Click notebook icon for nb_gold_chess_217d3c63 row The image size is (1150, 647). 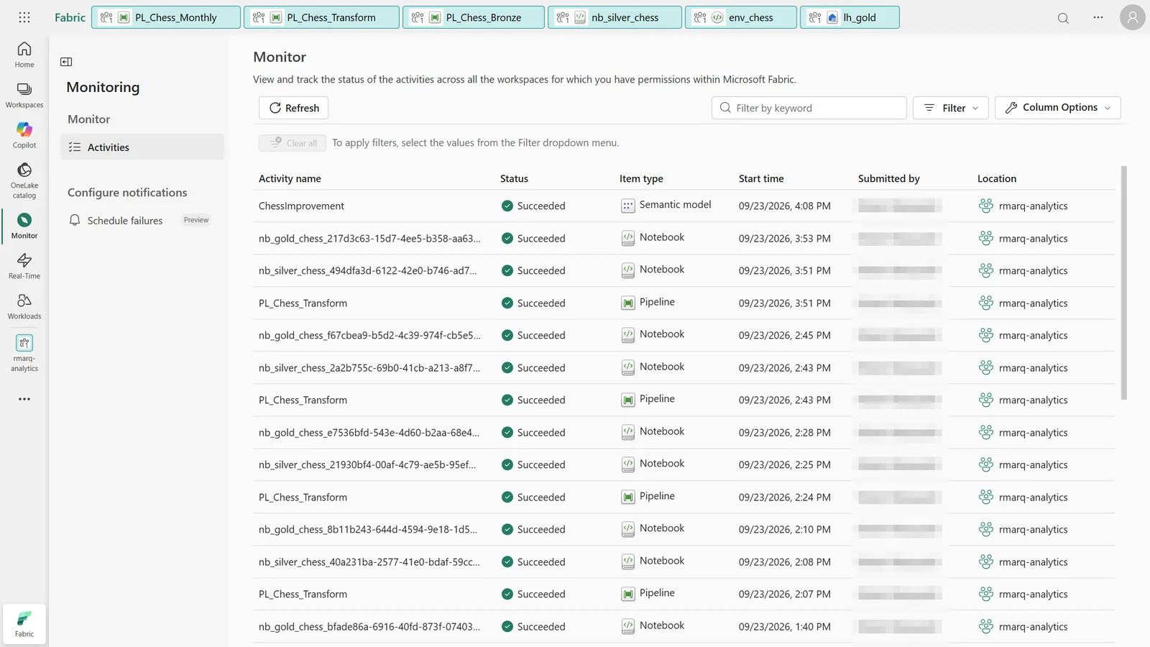pyautogui.click(x=627, y=239)
